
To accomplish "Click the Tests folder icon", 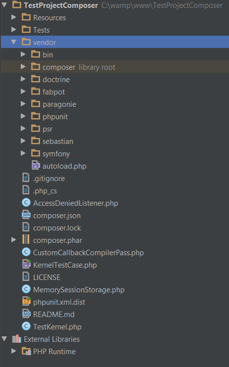I will 26,30.
